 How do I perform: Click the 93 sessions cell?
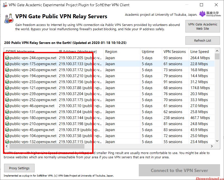tap(173, 58)
